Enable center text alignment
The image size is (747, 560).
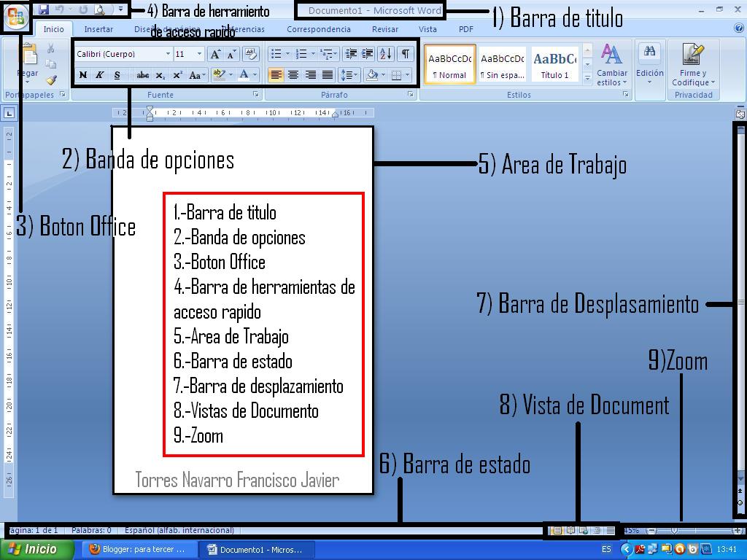294,75
